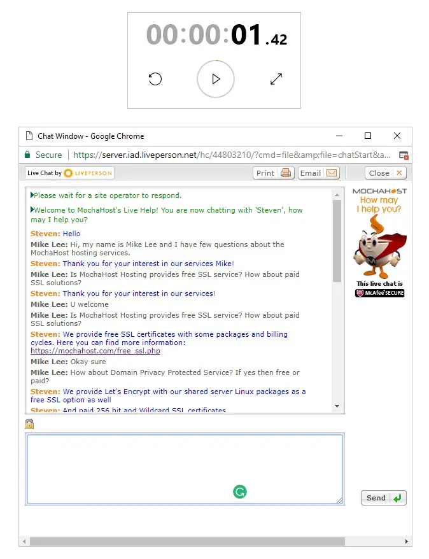Click "We provide Let's Encrypt" reply text
Image resolution: width=429 pixels, height=559 pixels.
[168, 396]
